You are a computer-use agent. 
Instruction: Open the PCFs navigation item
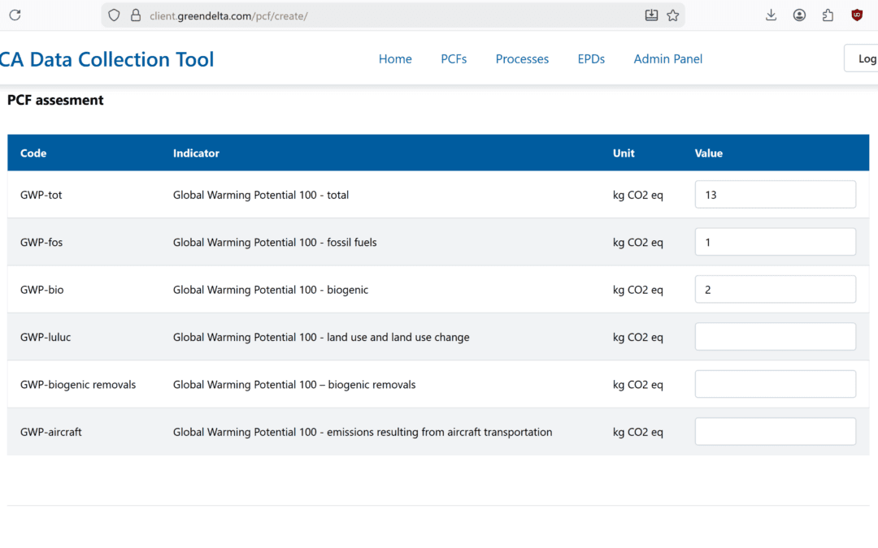point(454,59)
